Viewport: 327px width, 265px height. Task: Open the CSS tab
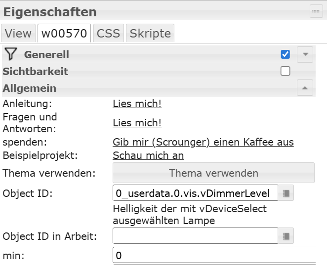point(108,34)
